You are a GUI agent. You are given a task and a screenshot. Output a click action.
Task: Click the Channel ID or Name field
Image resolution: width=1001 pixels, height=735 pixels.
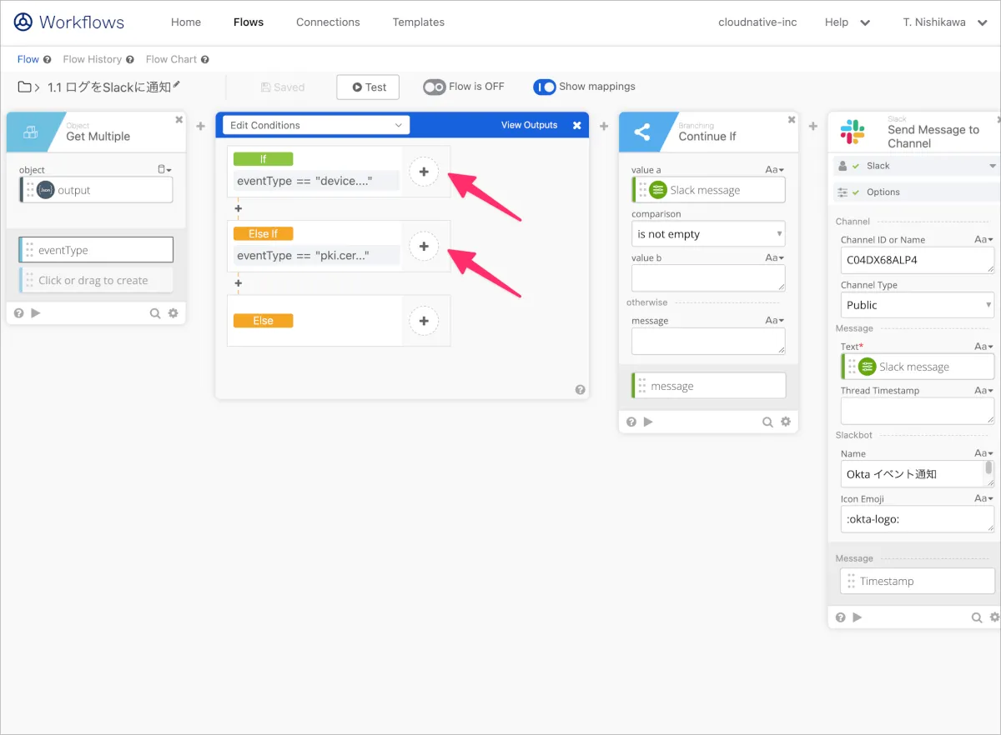point(916,260)
